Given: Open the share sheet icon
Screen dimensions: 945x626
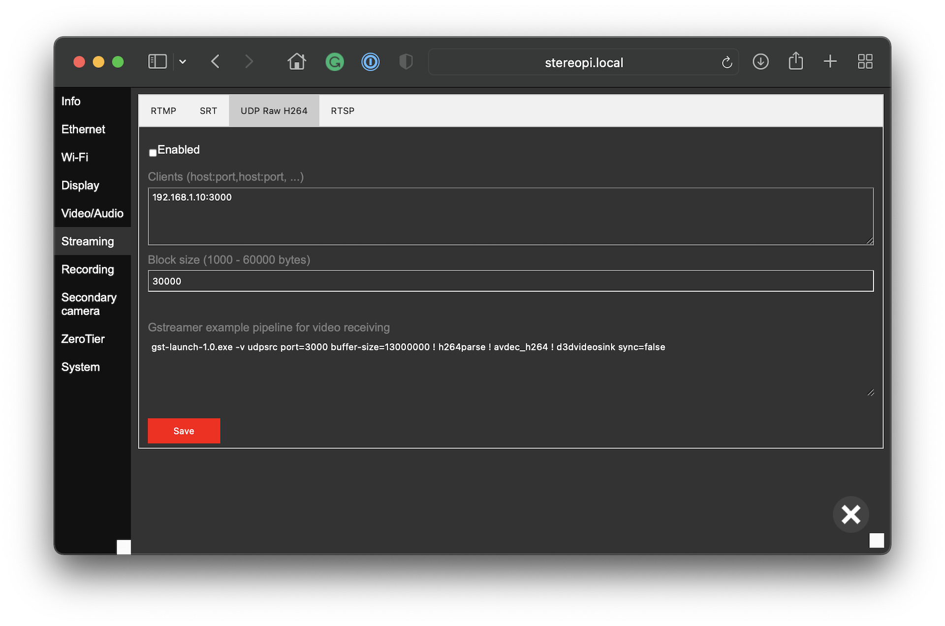Looking at the screenshot, I should [x=795, y=62].
